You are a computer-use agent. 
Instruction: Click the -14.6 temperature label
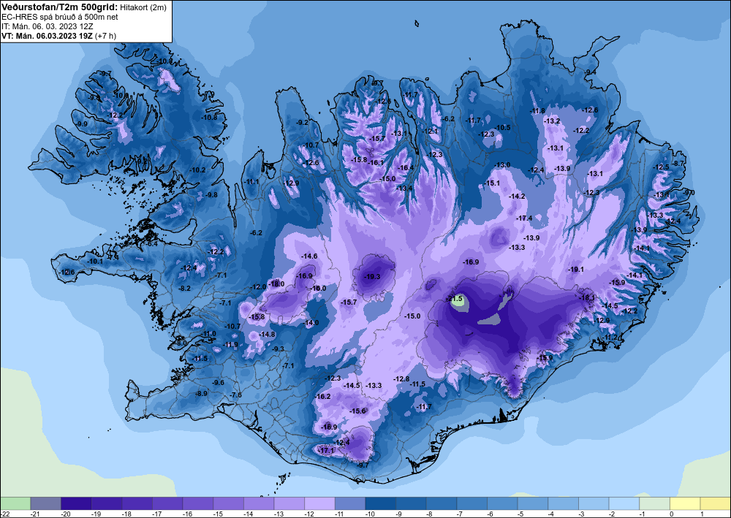coord(309,256)
